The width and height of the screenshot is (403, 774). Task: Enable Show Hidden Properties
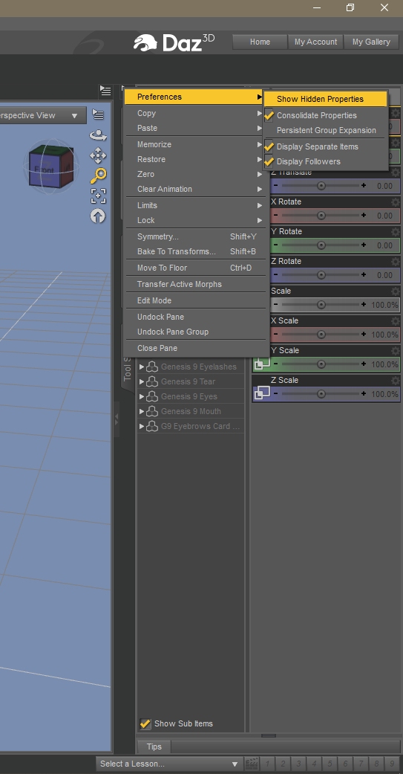pos(326,99)
